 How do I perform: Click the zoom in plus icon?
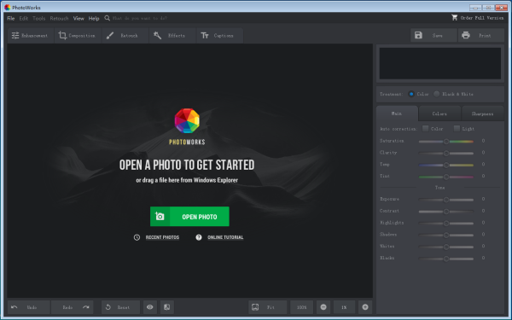pyautogui.click(x=365, y=307)
